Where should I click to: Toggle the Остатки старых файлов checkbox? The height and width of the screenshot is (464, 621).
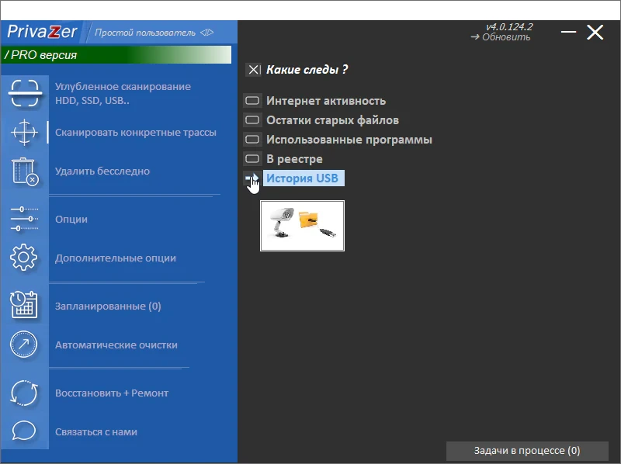coord(252,120)
